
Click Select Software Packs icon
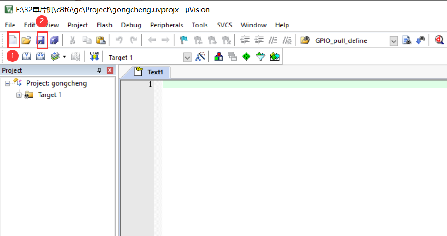point(260,56)
